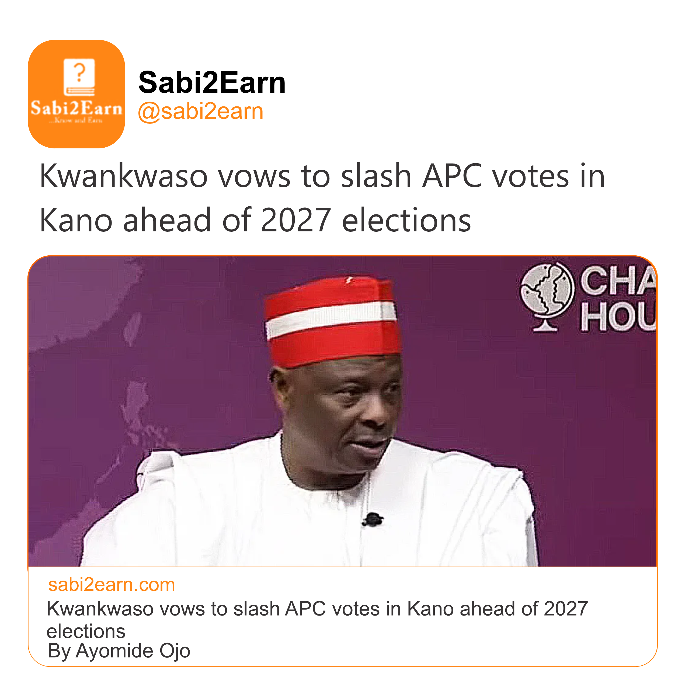Click the orange Sabi2Earn profile avatar
This screenshot has height=691, width=685.
tap(76, 94)
